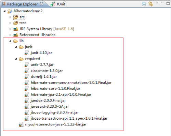This screenshot has width=171, height=136.
Task: Expand the Referenced Libraries node
Action: [10, 35]
